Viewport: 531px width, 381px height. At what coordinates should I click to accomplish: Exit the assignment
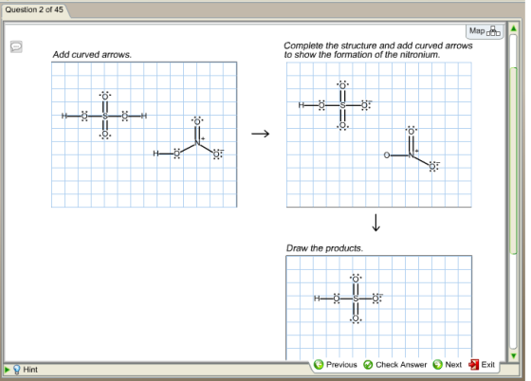(482, 365)
